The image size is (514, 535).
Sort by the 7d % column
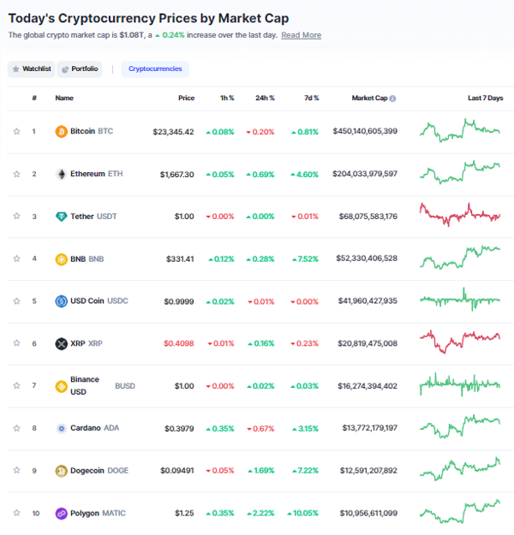312,98
